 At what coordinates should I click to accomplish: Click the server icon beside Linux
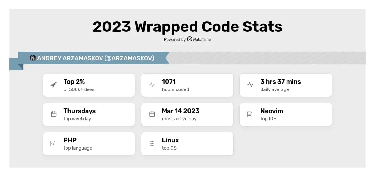[x=151, y=144]
